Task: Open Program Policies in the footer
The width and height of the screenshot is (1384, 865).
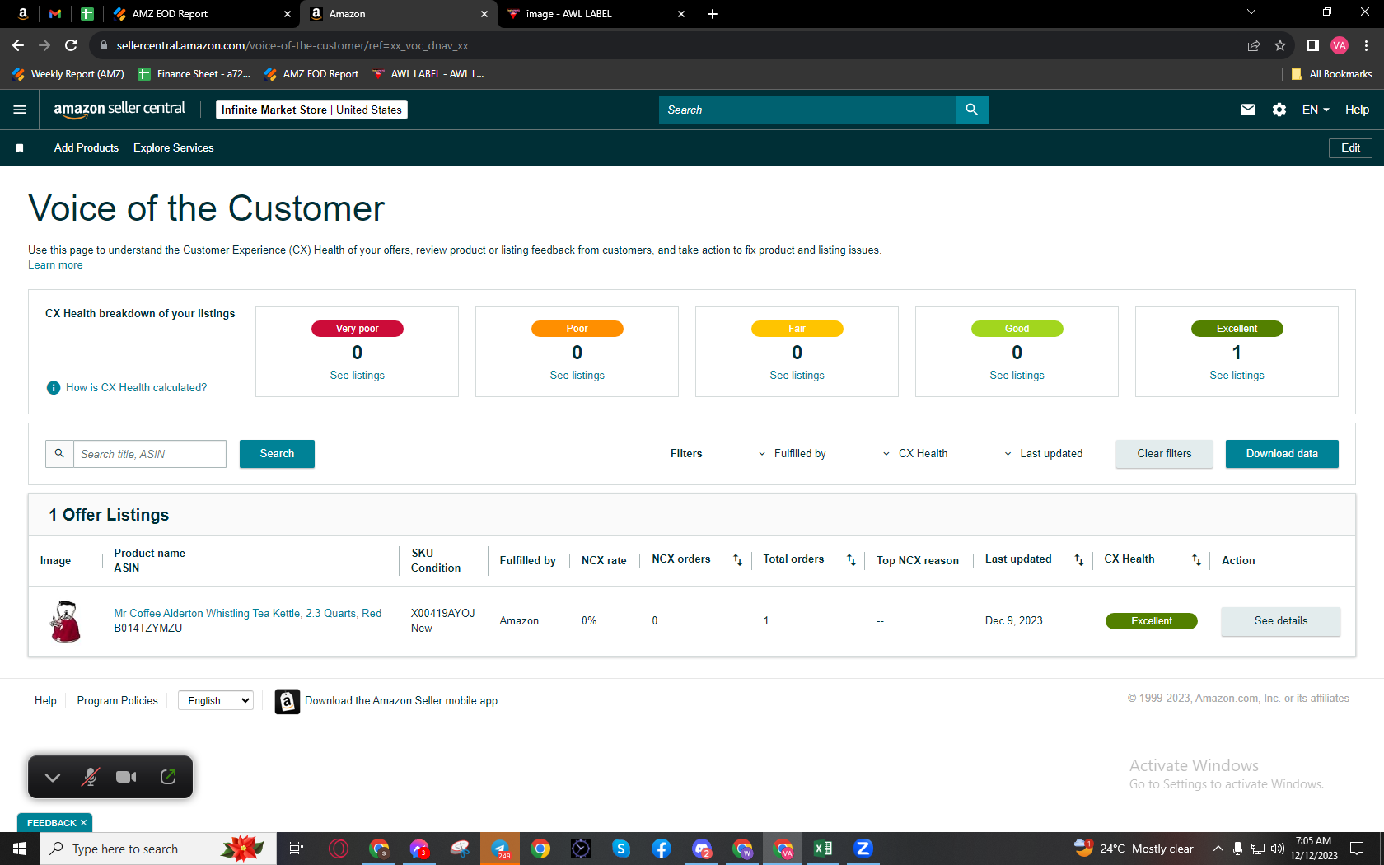Action: pos(118,701)
